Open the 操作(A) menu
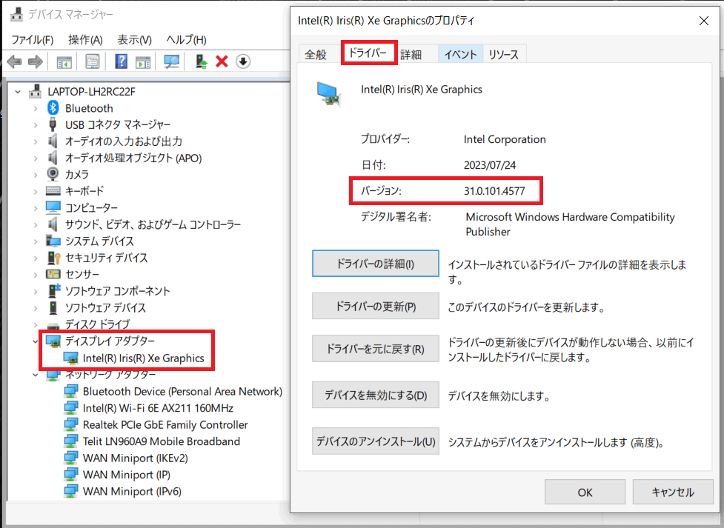The image size is (724, 528). pyautogui.click(x=85, y=40)
